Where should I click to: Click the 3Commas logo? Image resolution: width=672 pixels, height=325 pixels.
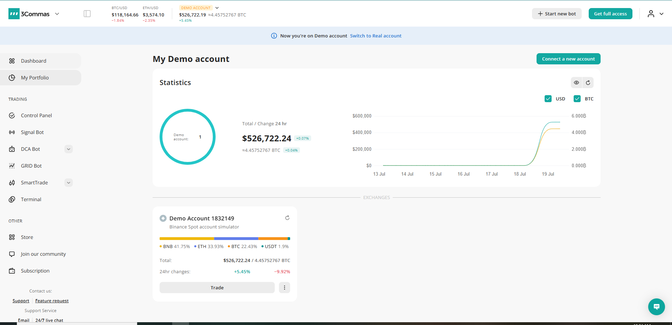(x=29, y=14)
